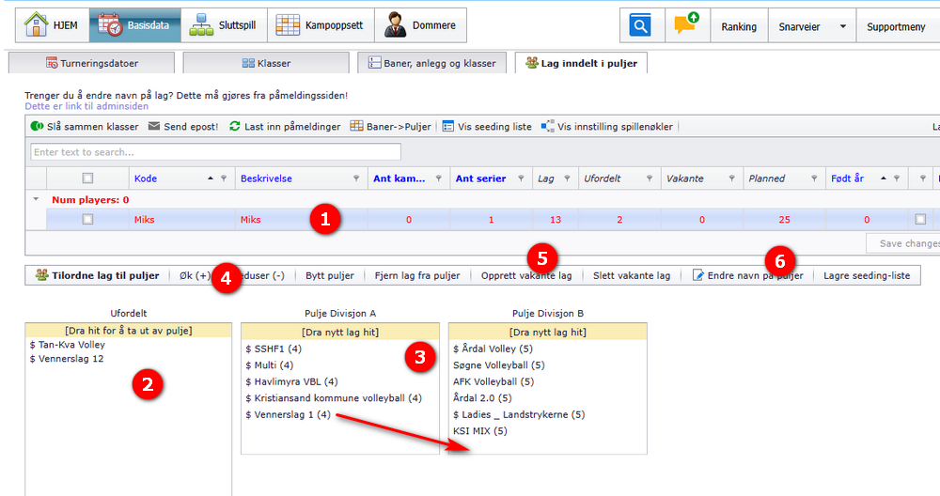Sort by the Kode column header
The width and height of the screenshot is (940, 496).
tap(146, 178)
